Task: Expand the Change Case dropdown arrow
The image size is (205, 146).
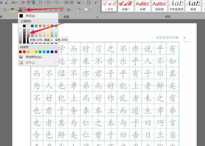Action: [17, 3]
